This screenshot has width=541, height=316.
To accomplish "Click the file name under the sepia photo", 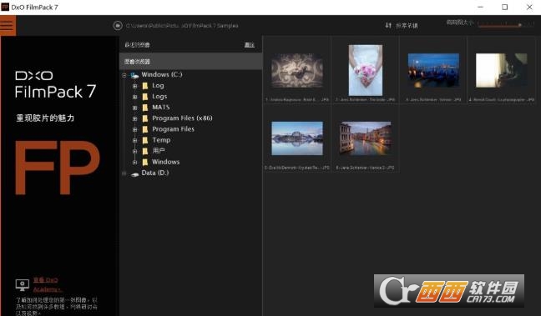I will [x=297, y=100].
